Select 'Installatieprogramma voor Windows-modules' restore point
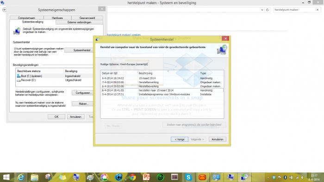The image size is (324, 182). pyautogui.click(x=162, y=94)
